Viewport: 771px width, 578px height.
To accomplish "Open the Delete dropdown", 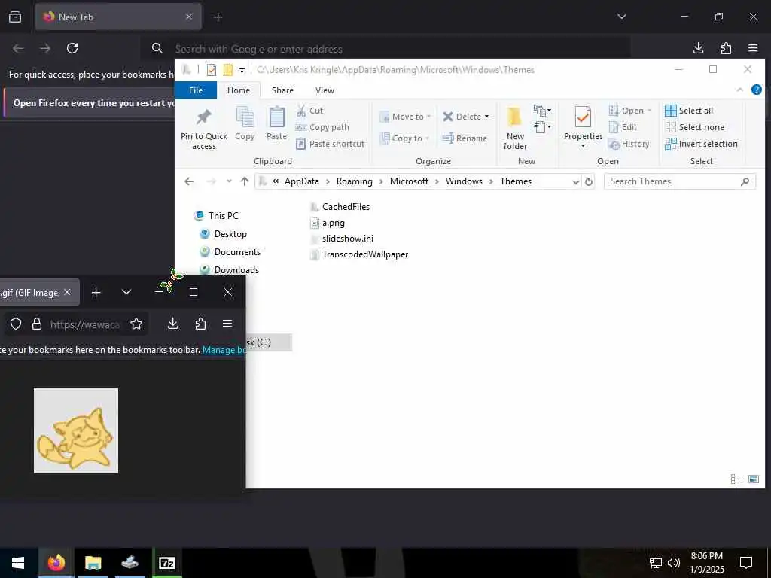I will point(465,117).
